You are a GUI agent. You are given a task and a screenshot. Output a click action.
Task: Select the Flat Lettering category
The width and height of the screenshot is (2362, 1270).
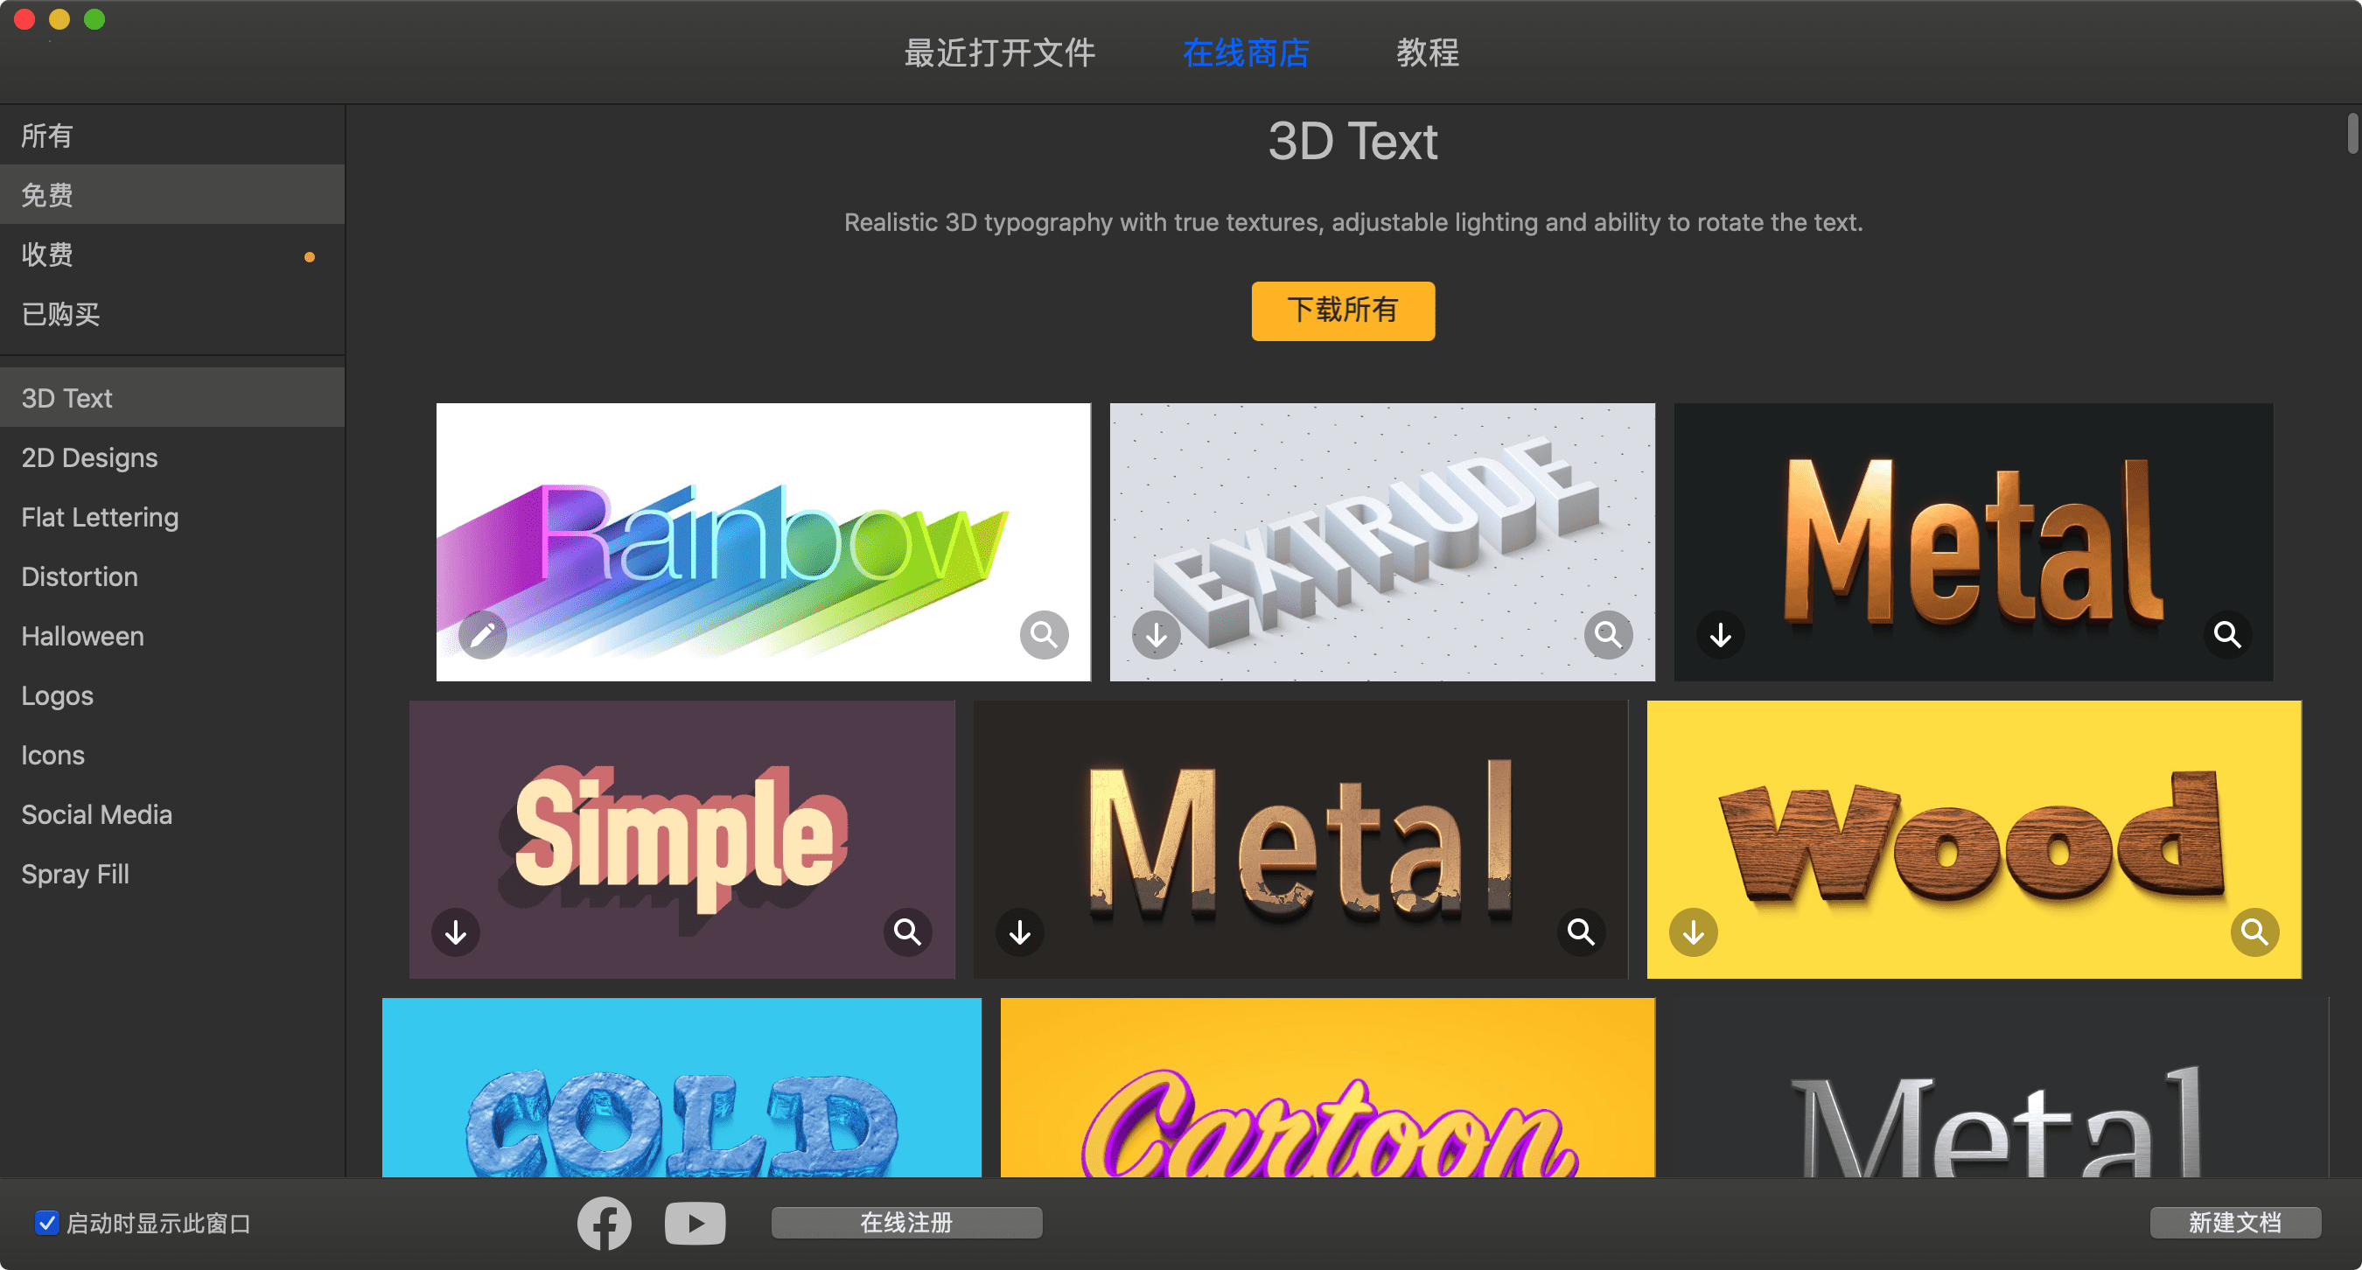(x=172, y=516)
